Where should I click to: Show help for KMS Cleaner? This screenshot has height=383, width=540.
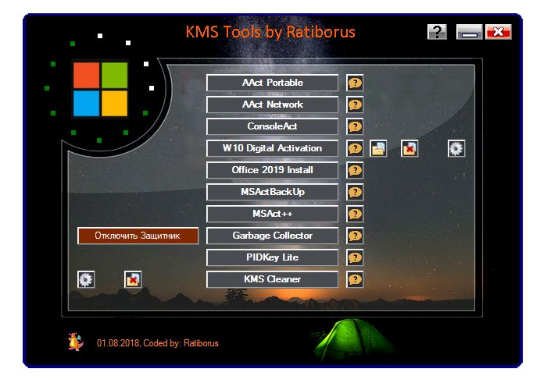click(355, 279)
